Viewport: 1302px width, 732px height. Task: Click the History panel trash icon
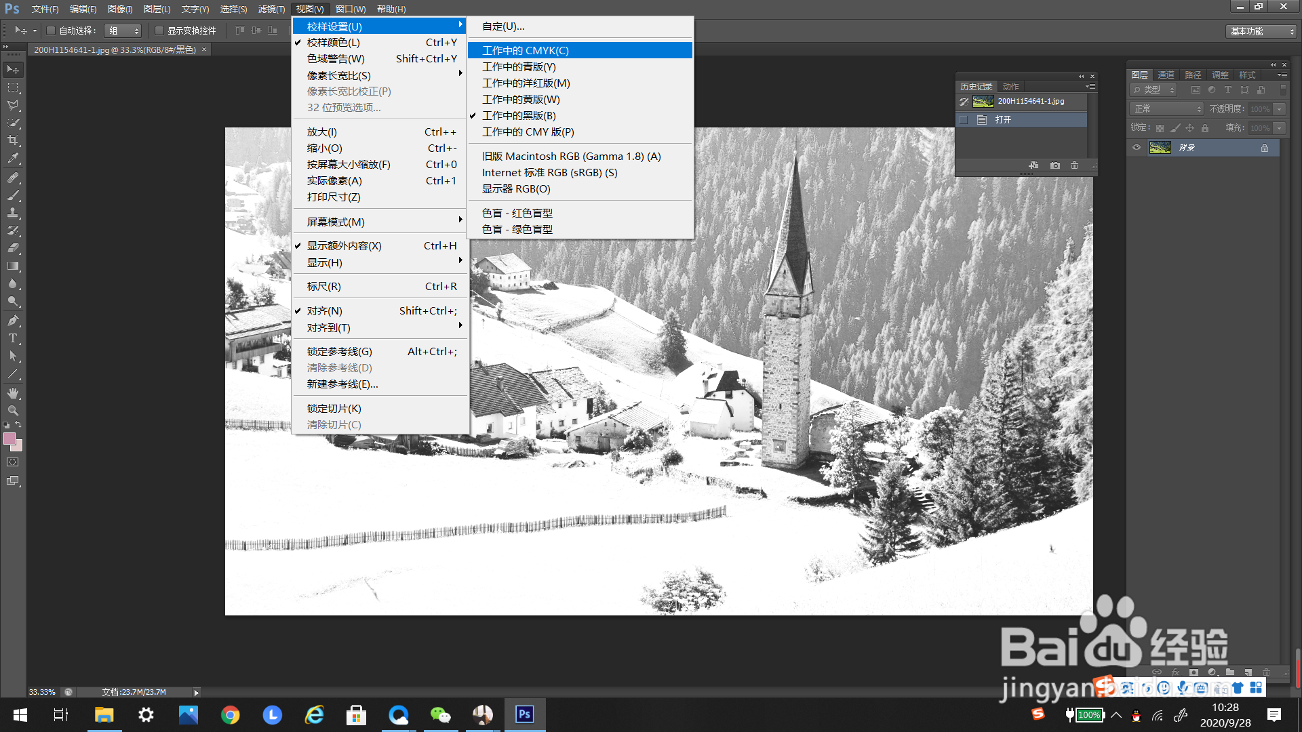tap(1074, 165)
